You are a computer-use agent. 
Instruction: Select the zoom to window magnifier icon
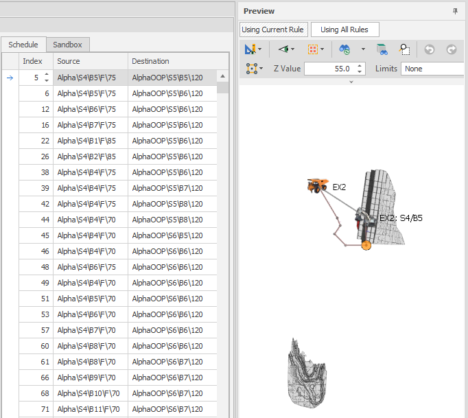point(405,49)
